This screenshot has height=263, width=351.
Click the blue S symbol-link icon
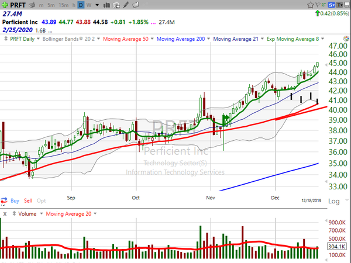tap(332, 5)
